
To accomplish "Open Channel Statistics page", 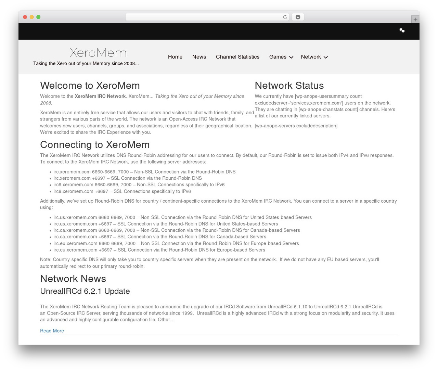I will (237, 57).
